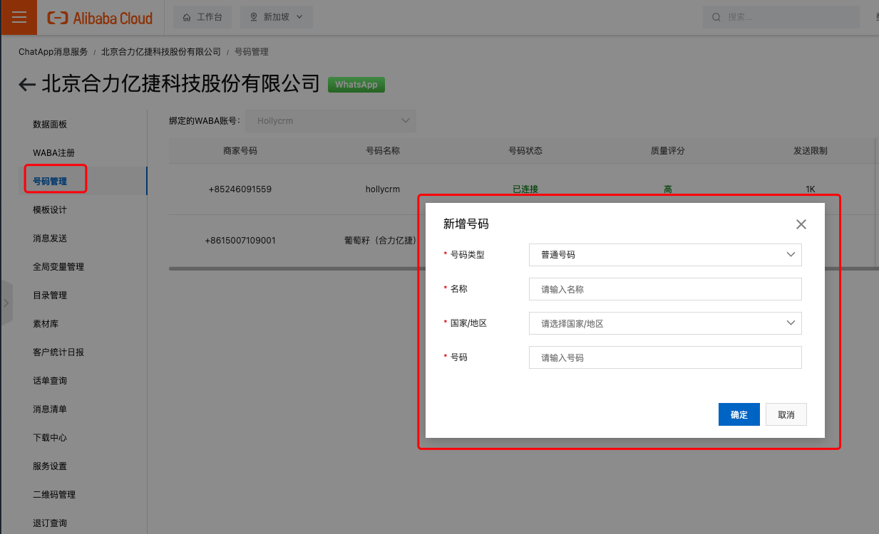879x534 pixels.
Task: Go to ChatApp消息服务 breadcrumb
Action: coord(53,52)
